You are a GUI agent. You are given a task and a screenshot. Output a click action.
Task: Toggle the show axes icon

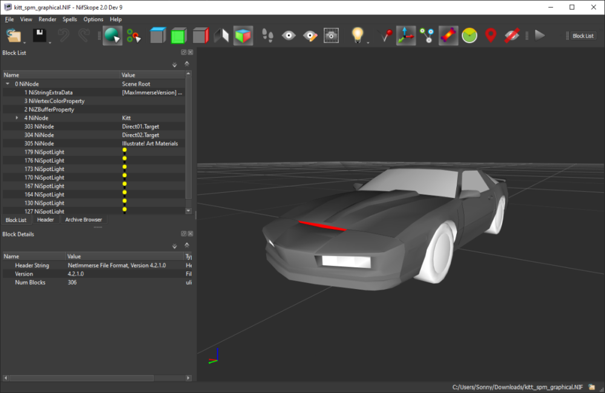pos(405,36)
